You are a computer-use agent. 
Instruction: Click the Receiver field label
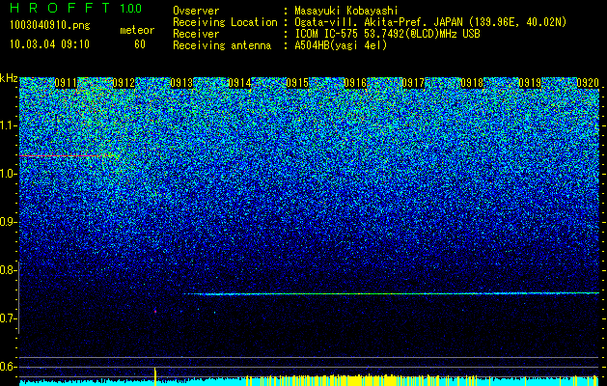[x=196, y=34]
